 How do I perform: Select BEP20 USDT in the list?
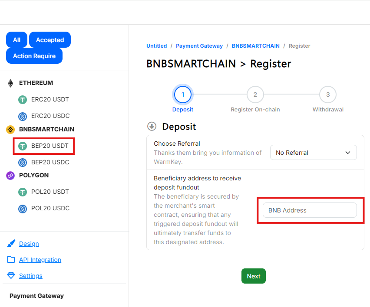[x=50, y=146]
